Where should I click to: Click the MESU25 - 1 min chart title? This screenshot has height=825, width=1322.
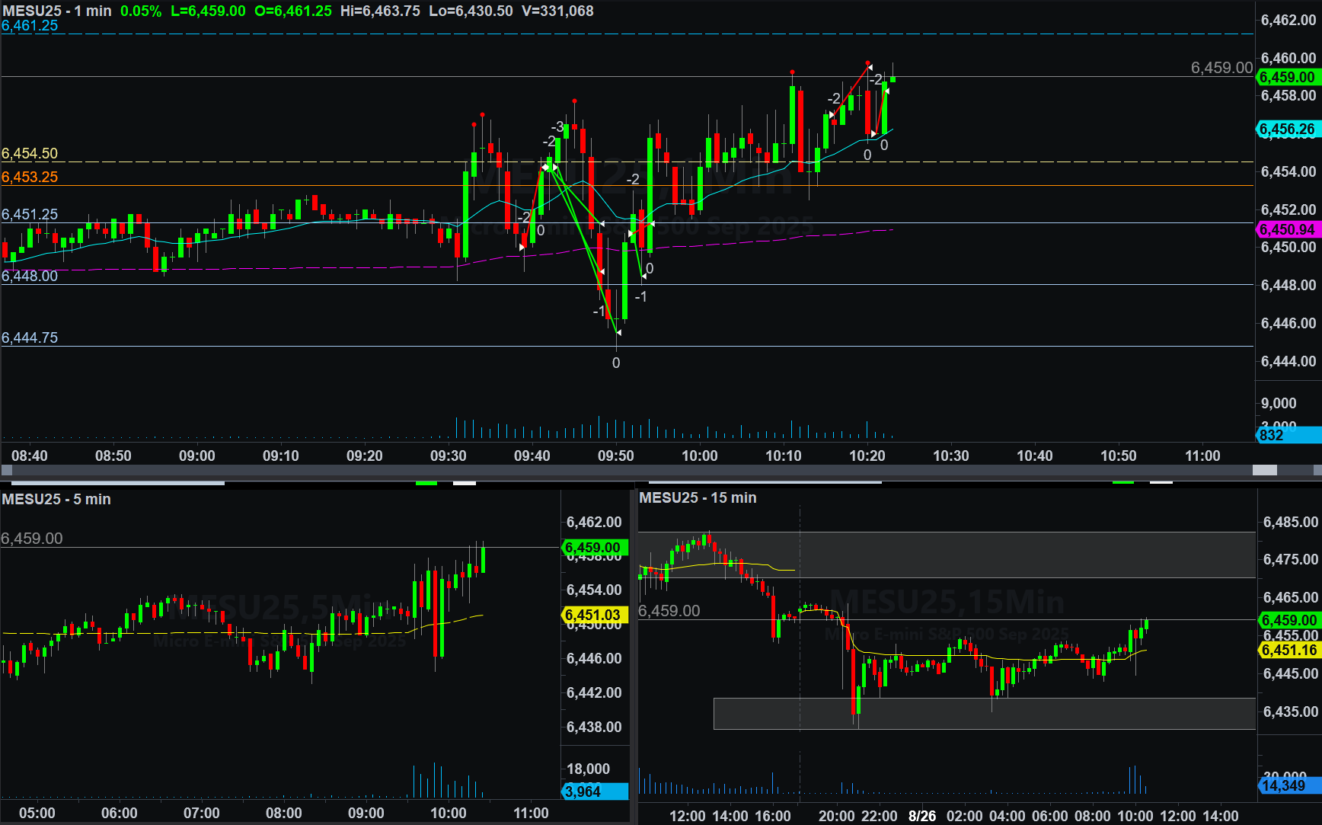pyautogui.click(x=57, y=11)
